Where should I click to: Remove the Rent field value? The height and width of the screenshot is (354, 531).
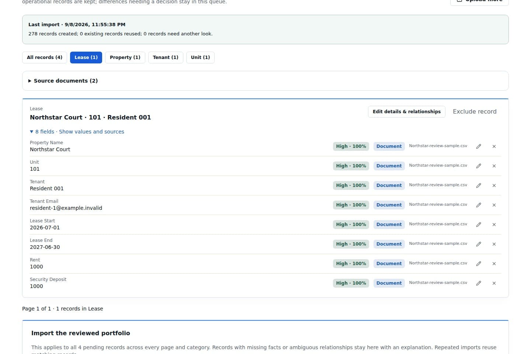pos(494,264)
